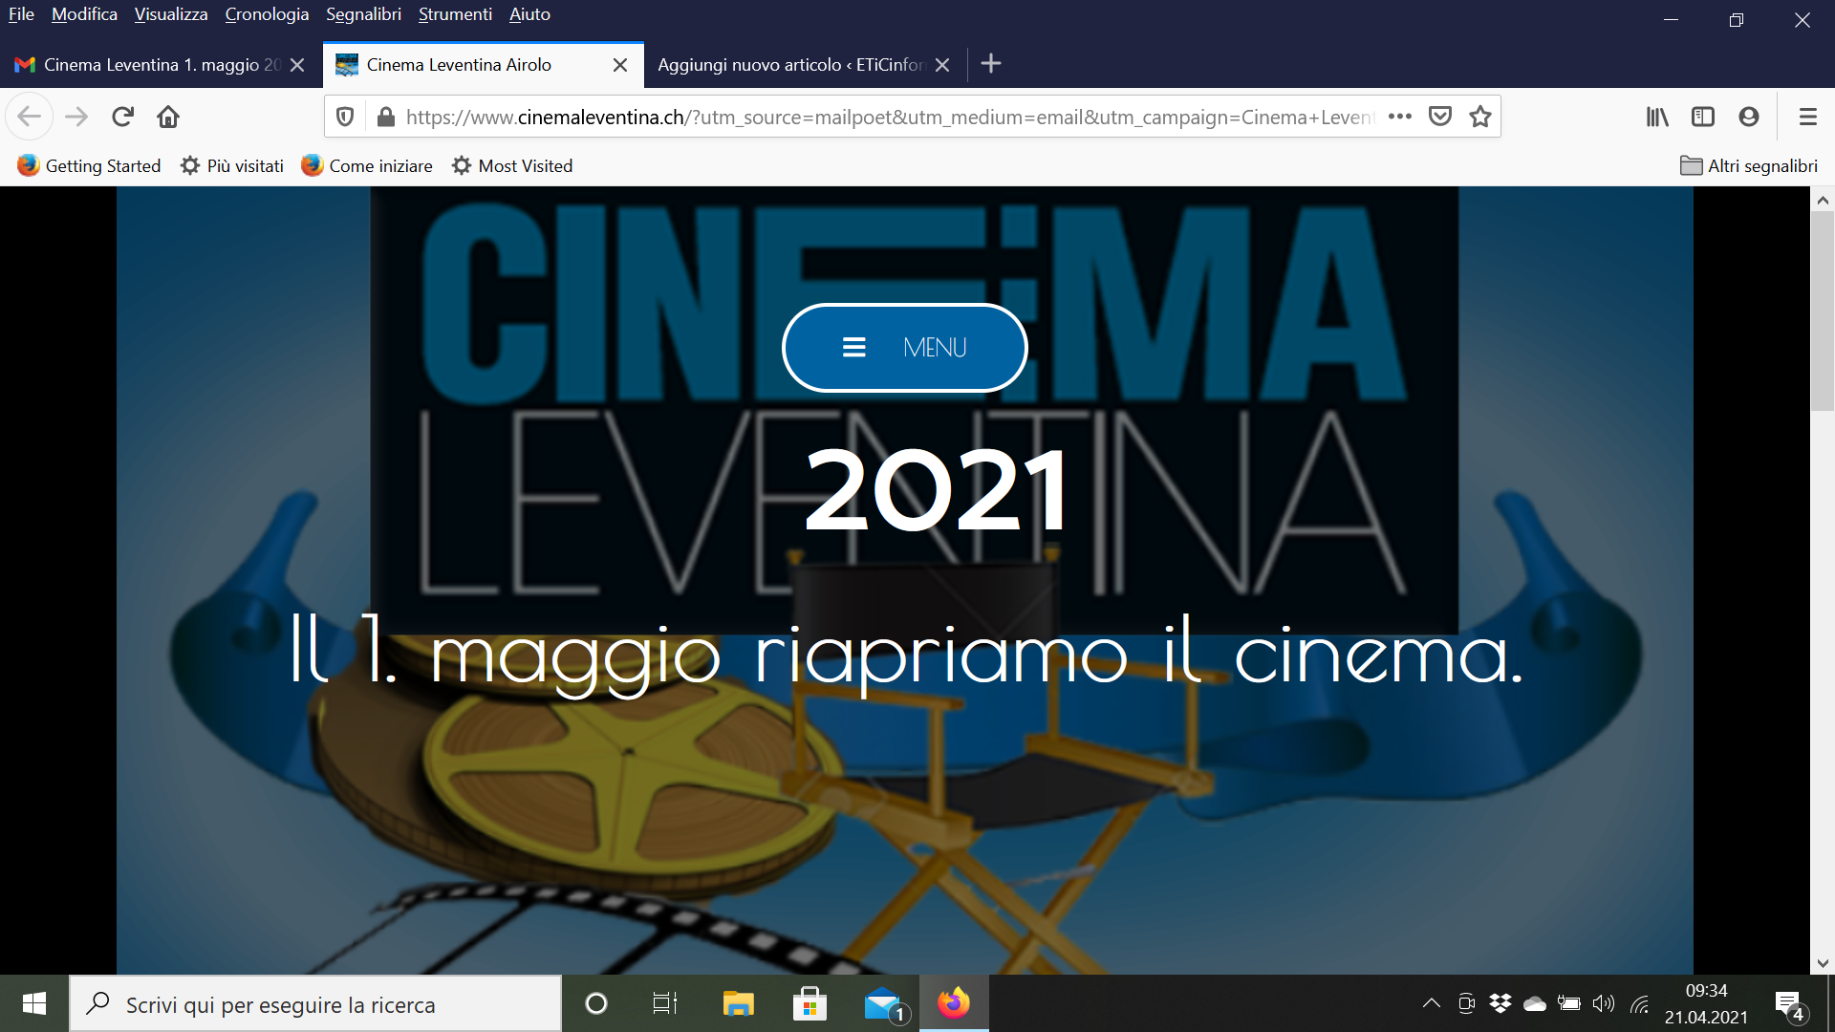Open the Modifica menu
Screen dimensions: 1835x1032
[x=84, y=14]
